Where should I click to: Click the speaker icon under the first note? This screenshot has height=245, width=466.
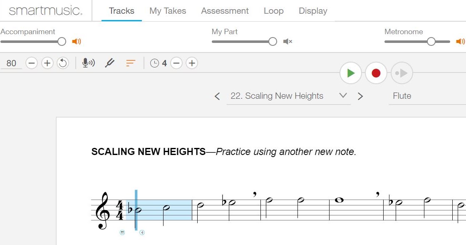[142, 232]
